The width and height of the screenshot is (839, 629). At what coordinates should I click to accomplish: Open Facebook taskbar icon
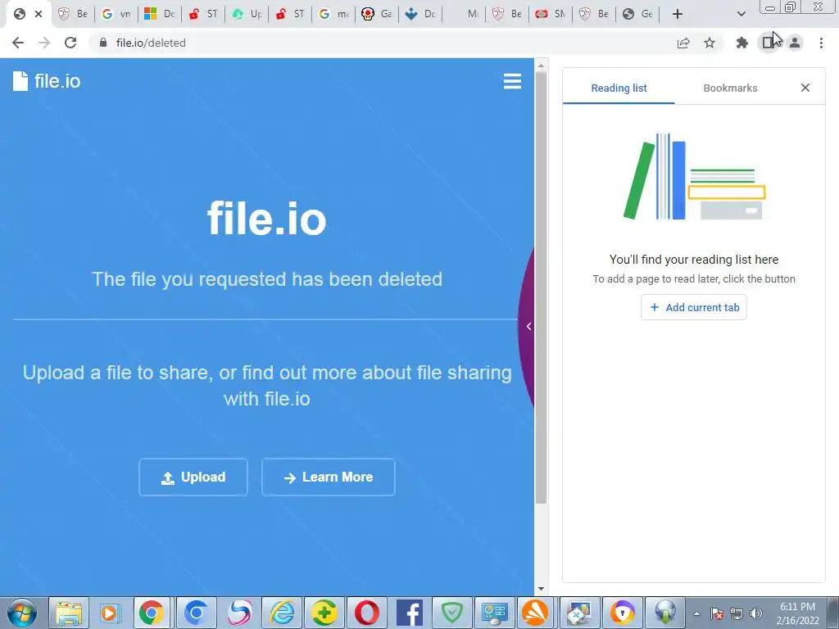410,613
